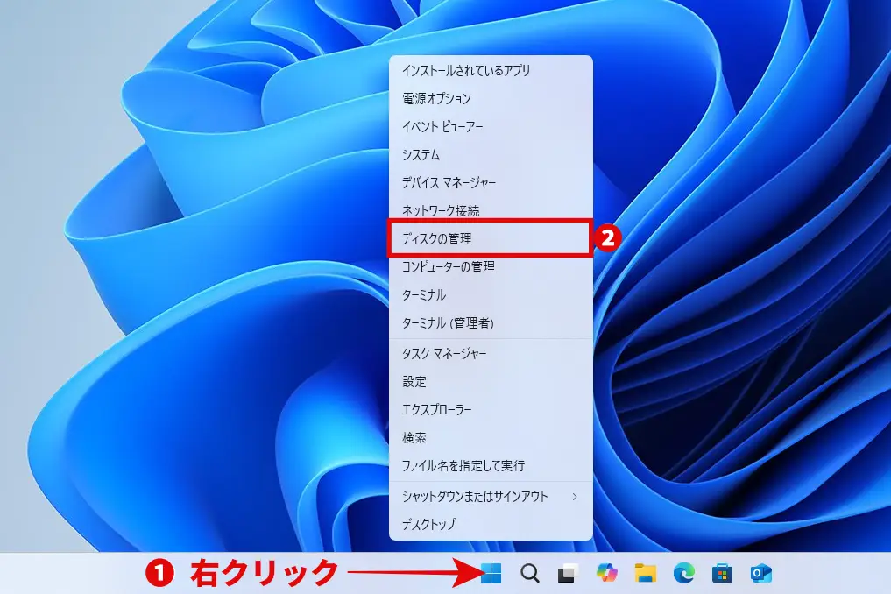Open the Windows Start menu
Viewport: 891px width, 594px height.
493,574
